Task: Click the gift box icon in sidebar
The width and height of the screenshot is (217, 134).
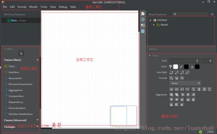Action: coord(143,31)
